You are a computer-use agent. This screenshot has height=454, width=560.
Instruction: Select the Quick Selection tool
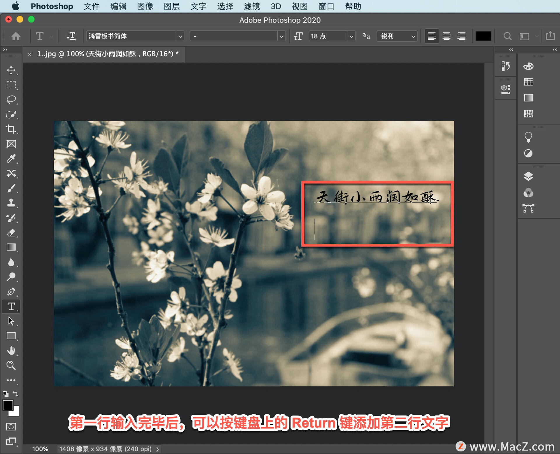coord(11,115)
